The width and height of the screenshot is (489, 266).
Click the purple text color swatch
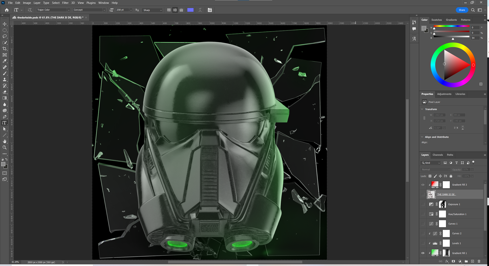click(x=190, y=10)
